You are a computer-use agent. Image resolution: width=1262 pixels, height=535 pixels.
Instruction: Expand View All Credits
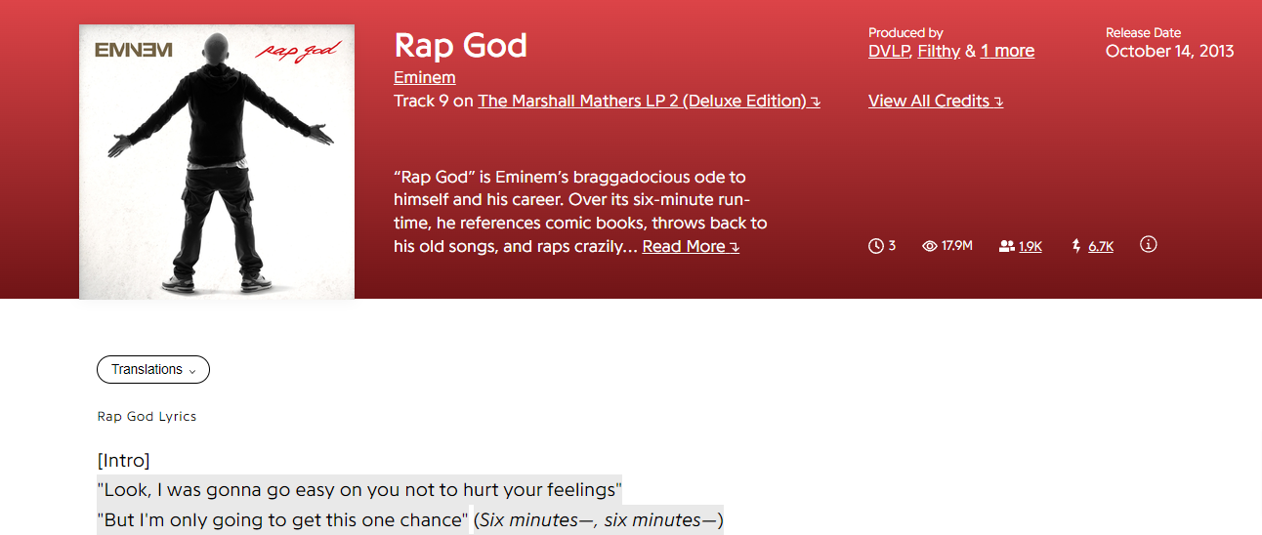pyautogui.click(x=935, y=101)
